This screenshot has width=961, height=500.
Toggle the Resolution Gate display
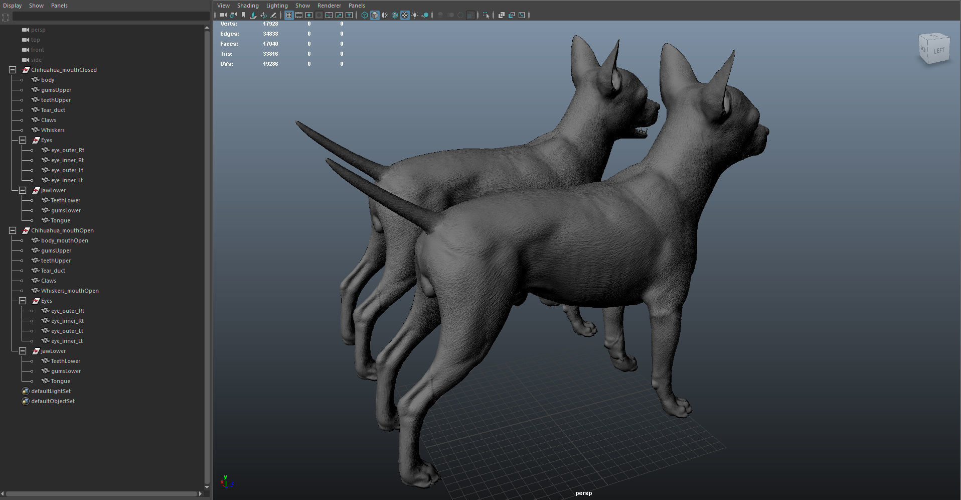pyautogui.click(x=309, y=15)
